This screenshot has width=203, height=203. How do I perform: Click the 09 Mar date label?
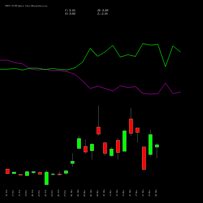(97, 193)
